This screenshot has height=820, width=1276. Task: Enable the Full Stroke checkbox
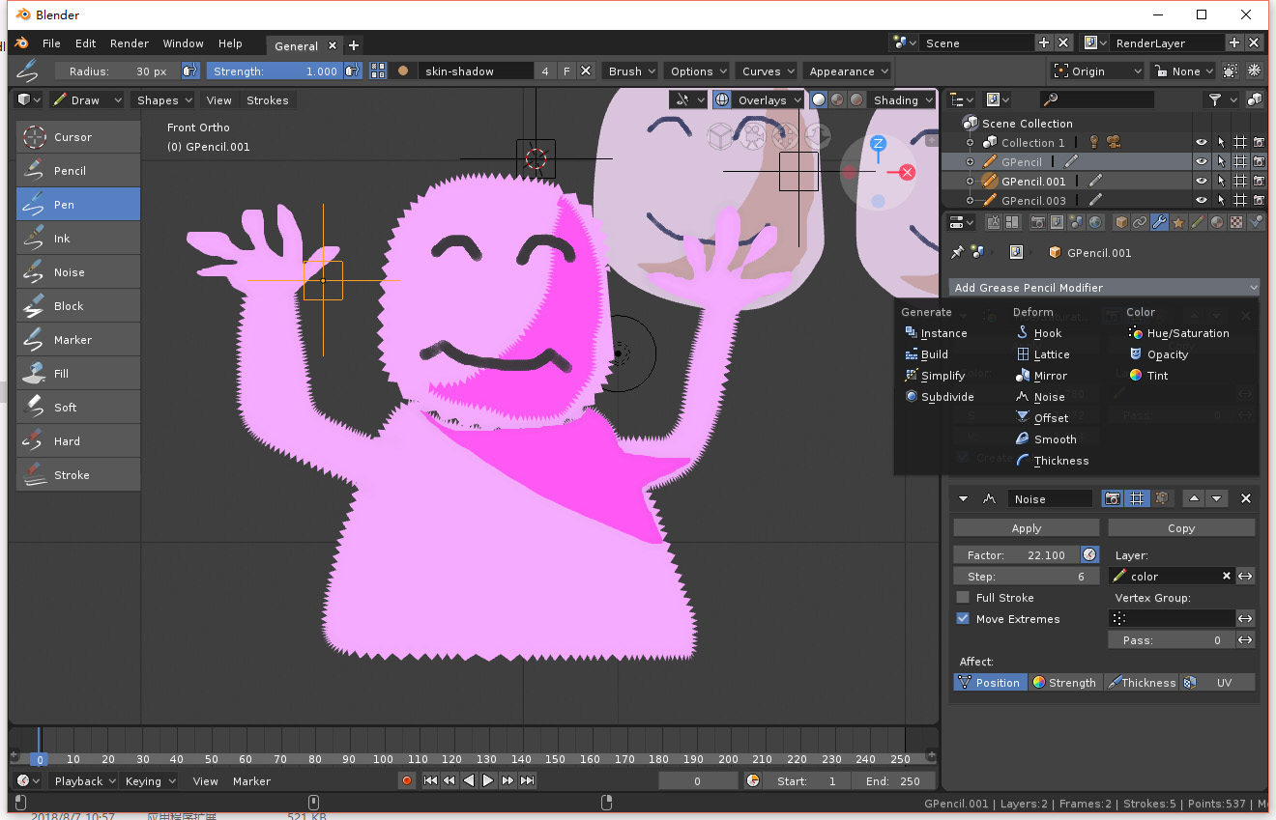pyautogui.click(x=963, y=598)
